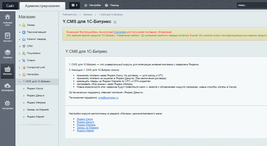267x146 pixels.
Task: Expand the Покупатели tree node
Action: tap(20, 53)
